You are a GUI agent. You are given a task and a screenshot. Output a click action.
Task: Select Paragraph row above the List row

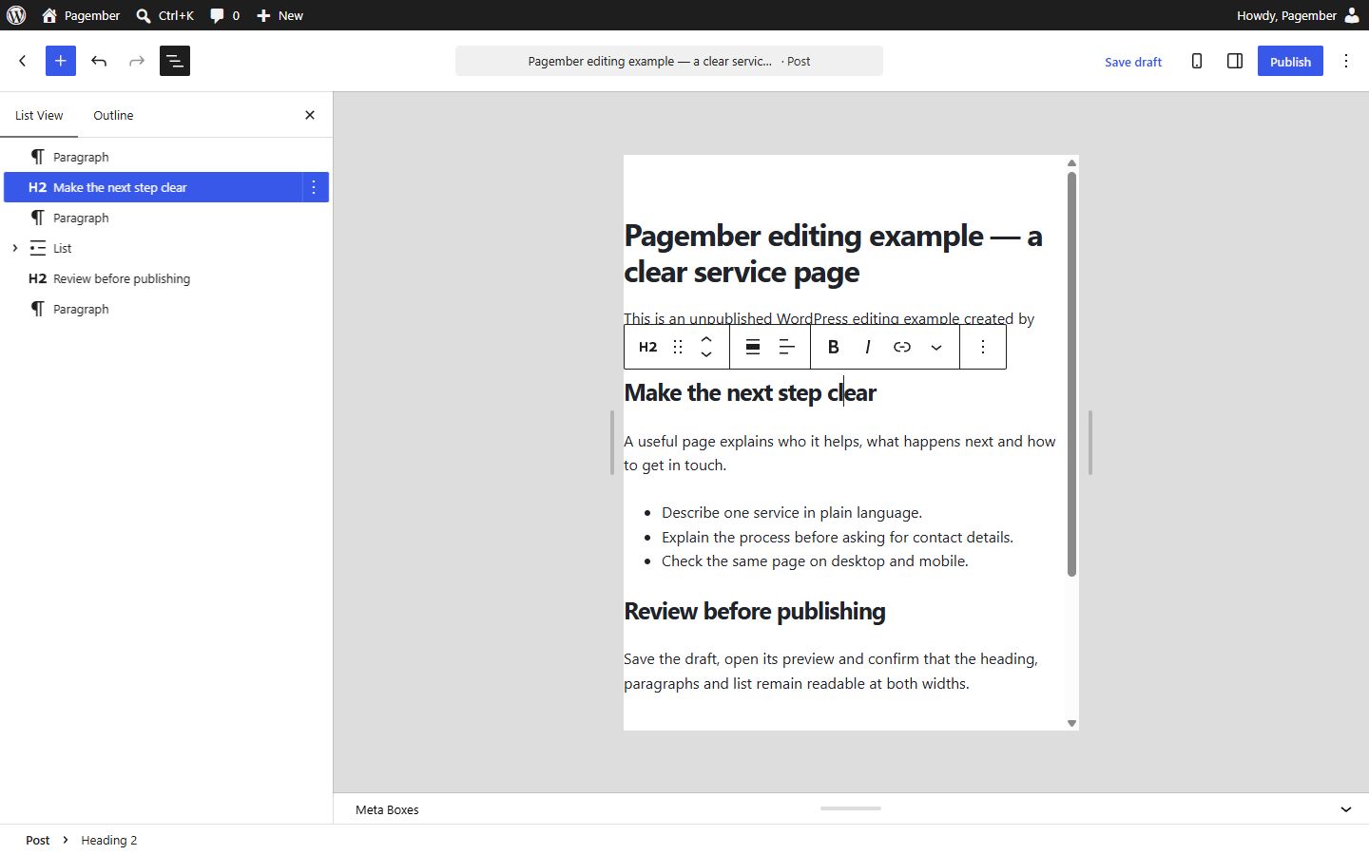[166, 218]
